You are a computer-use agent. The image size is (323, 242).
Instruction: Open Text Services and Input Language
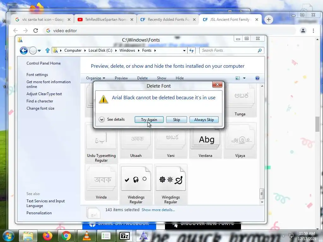[45, 203]
